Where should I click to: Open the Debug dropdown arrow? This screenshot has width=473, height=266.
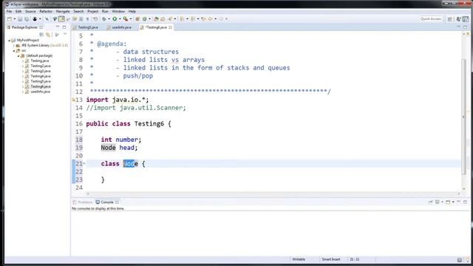(x=109, y=18)
